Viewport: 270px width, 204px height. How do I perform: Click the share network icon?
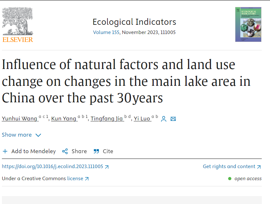coord(65,151)
